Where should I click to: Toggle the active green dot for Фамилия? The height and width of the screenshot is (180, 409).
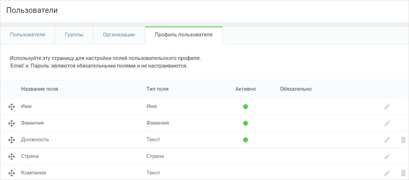[x=246, y=123]
